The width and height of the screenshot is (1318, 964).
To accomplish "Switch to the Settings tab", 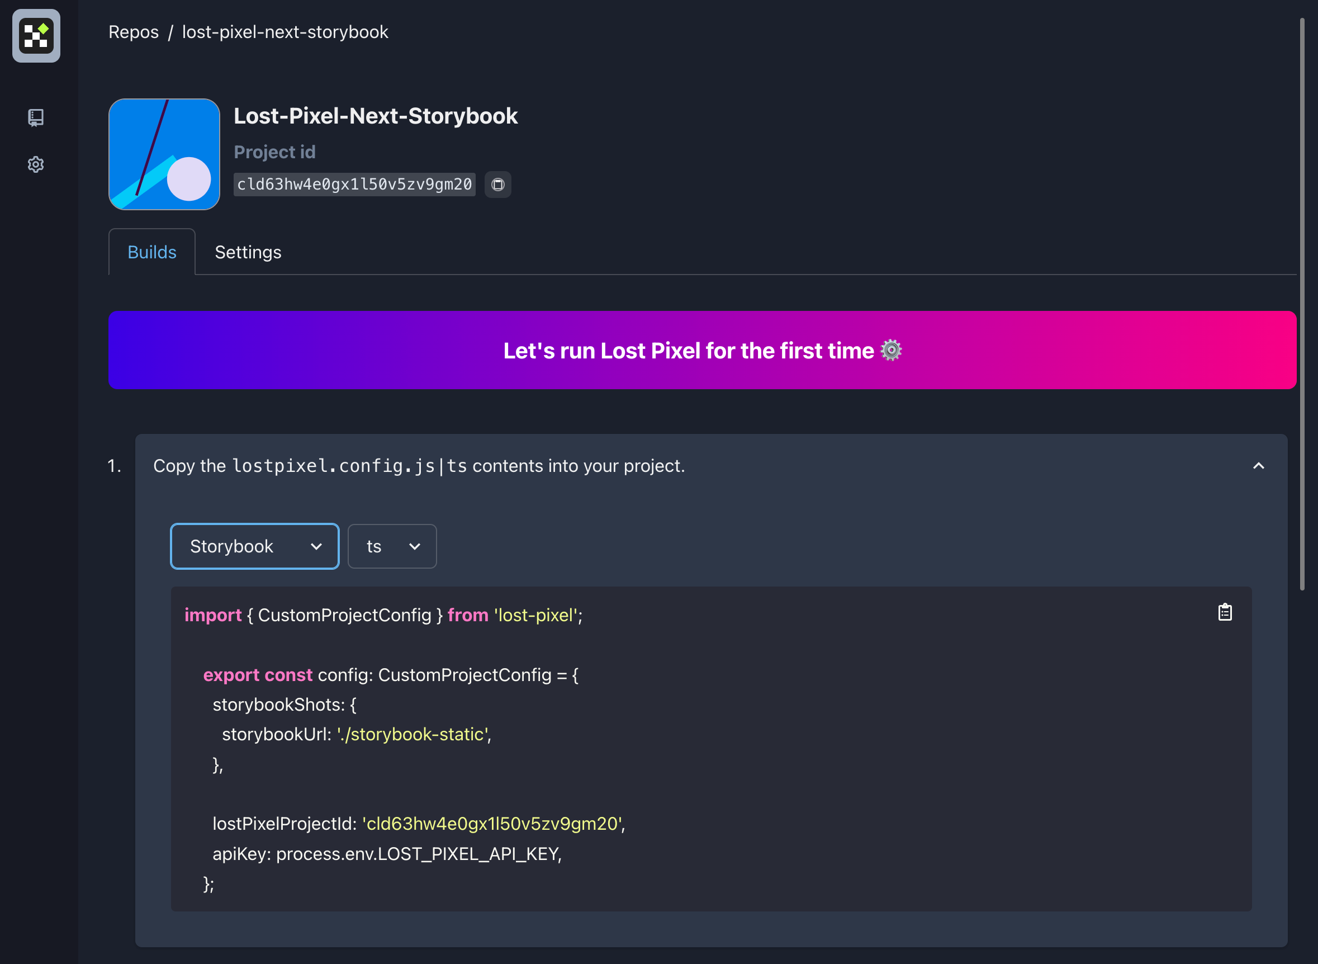I will (x=248, y=252).
